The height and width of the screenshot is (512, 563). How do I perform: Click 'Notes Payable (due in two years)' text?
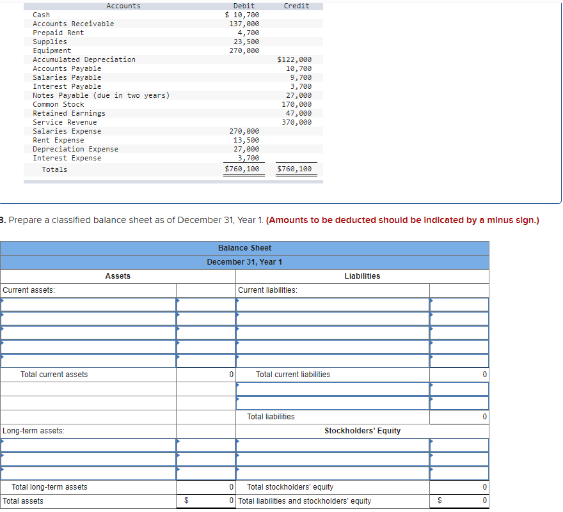coord(101,95)
